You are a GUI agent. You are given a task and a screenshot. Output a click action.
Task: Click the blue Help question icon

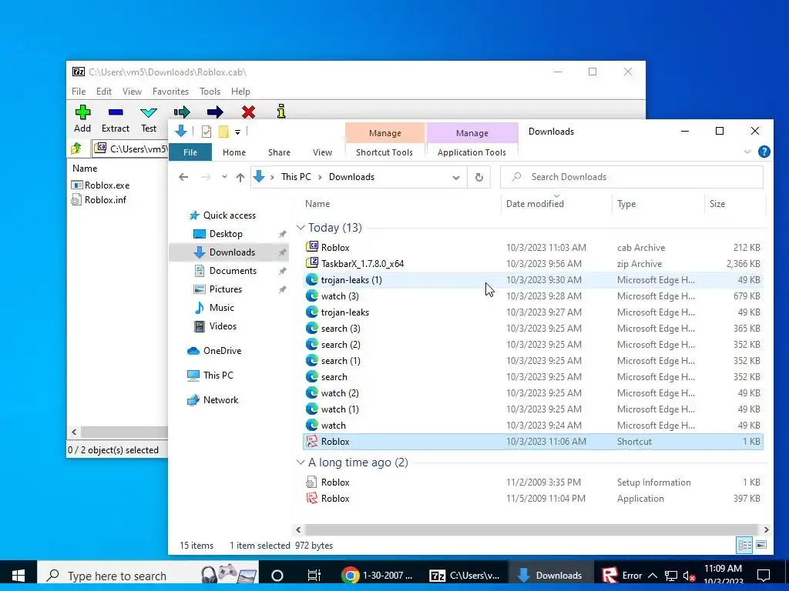tap(764, 152)
